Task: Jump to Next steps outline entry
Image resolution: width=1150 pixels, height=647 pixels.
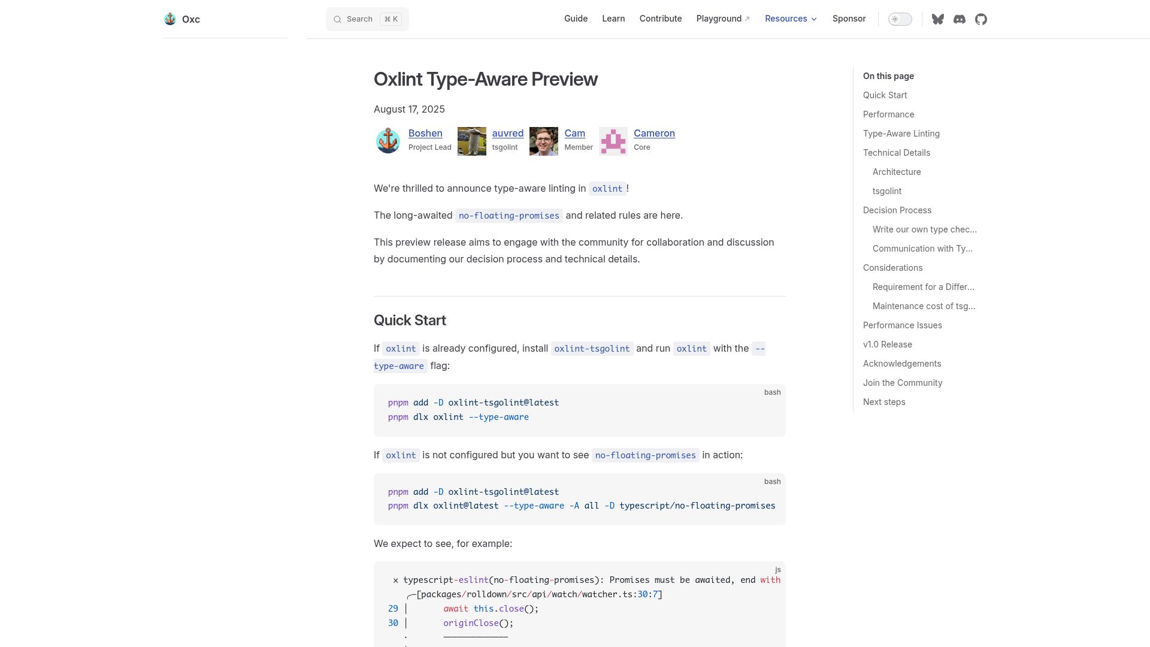Action: point(884,402)
